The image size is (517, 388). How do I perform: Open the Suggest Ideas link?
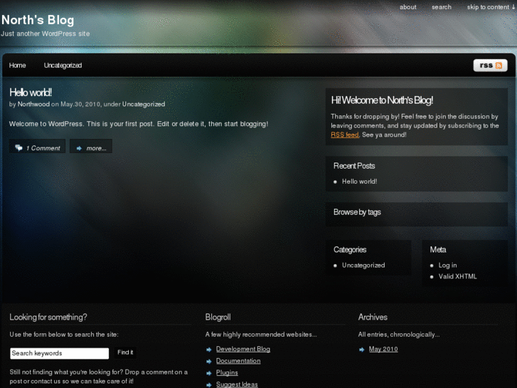(x=237, y=384)
